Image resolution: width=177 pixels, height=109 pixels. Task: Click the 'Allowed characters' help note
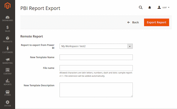point(96,74)
